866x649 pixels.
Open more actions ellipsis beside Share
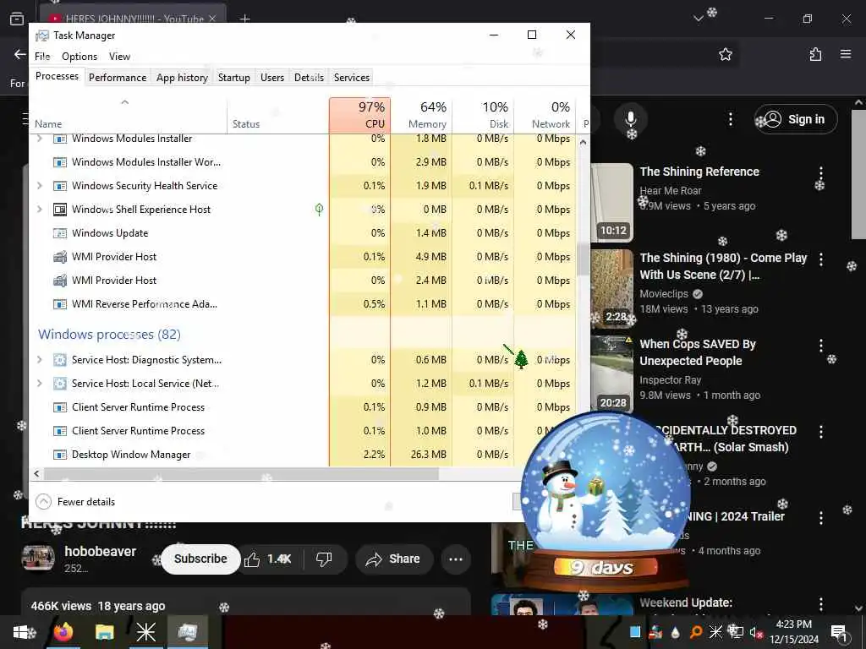coord(456,559)
